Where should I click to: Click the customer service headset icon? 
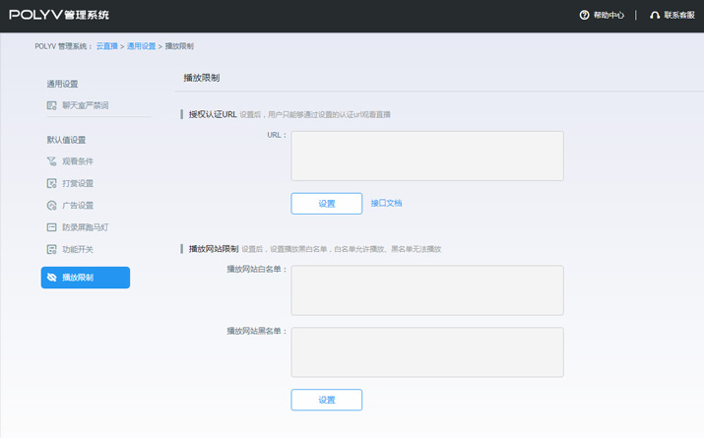tap(655, 15)
